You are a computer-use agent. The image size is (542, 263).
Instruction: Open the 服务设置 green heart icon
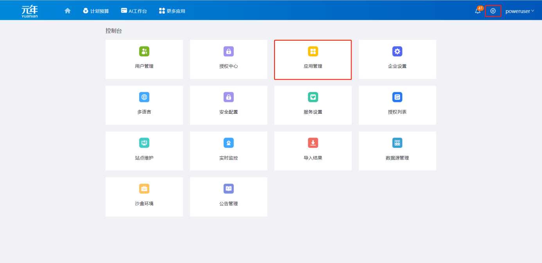[x=313, y=97]
